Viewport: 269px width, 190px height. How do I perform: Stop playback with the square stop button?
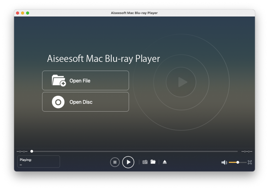115,162
